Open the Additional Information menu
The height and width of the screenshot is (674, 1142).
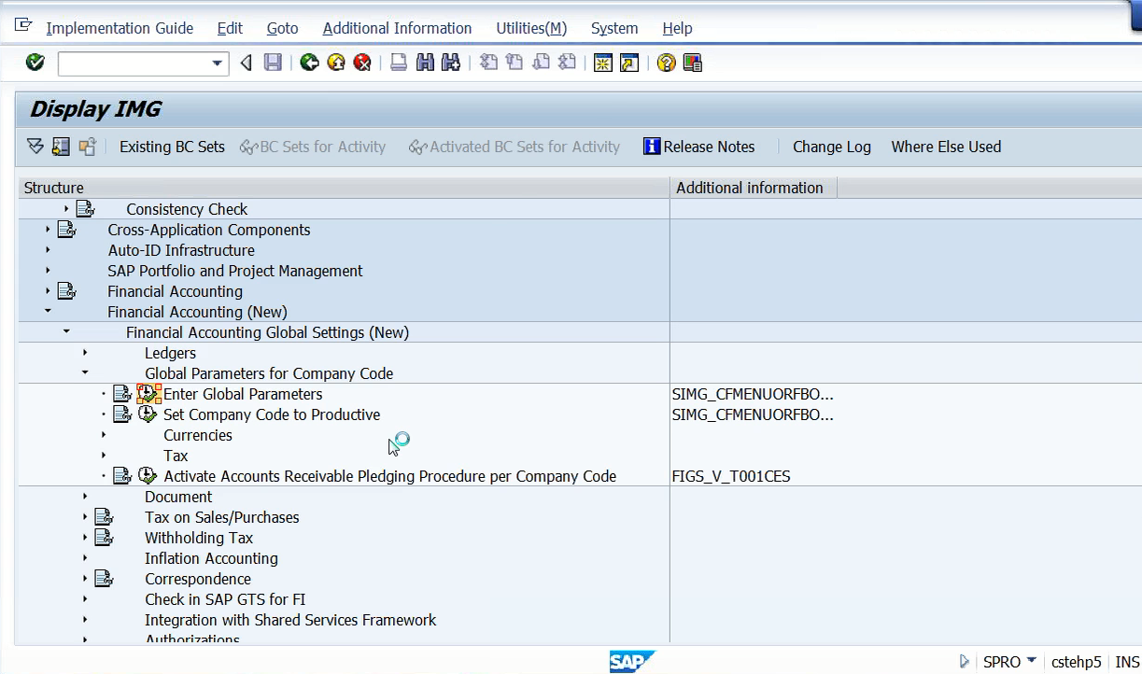[x=397, y=28]
